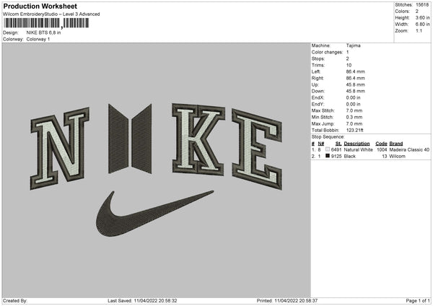The height and width of the screenshot is (306, 433).
Task: Click the "St." column header
Action: pyautogui.click(x=338, y=144)
